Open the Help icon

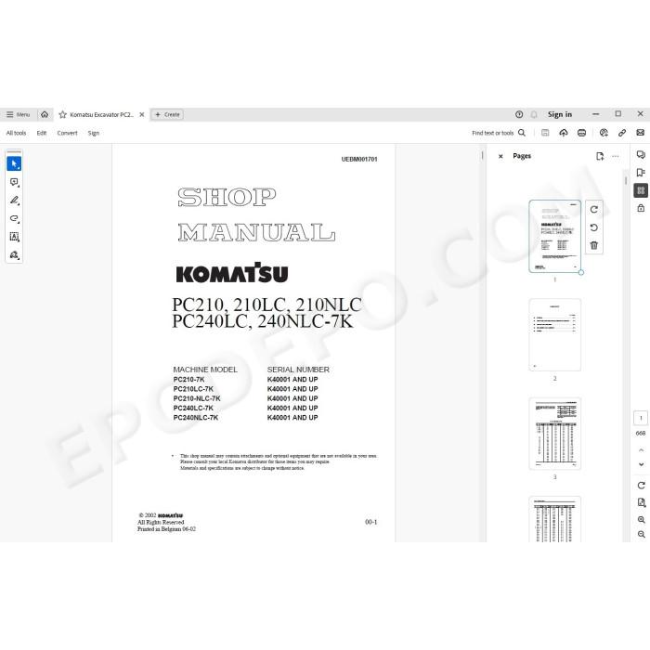[519, 114]
